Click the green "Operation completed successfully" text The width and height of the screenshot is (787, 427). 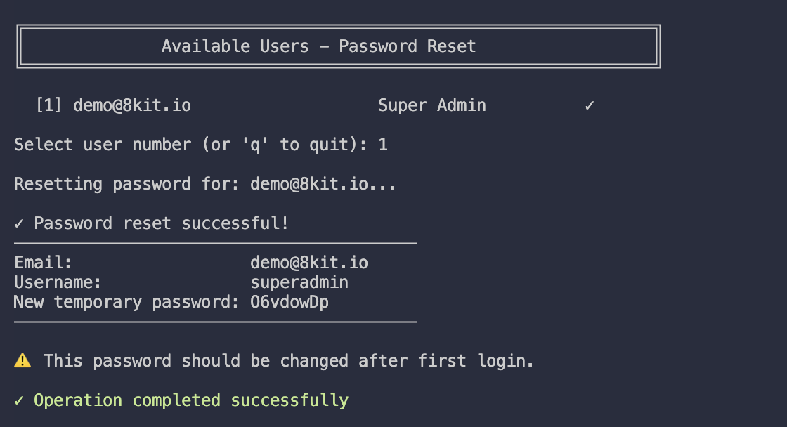(x=191, y=400)
